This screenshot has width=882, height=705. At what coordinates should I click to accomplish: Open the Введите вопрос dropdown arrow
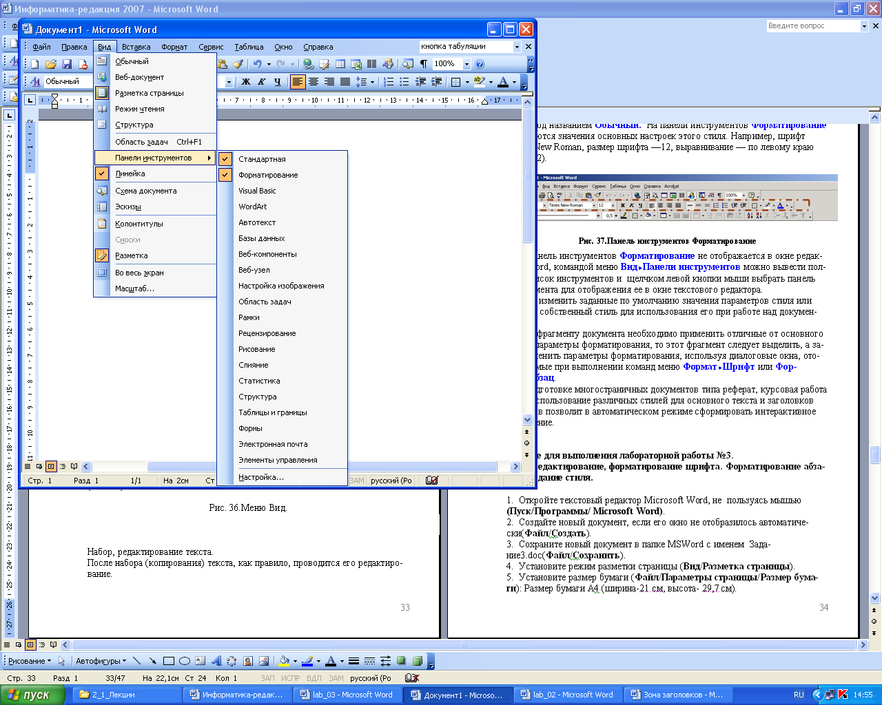[864, 26]
